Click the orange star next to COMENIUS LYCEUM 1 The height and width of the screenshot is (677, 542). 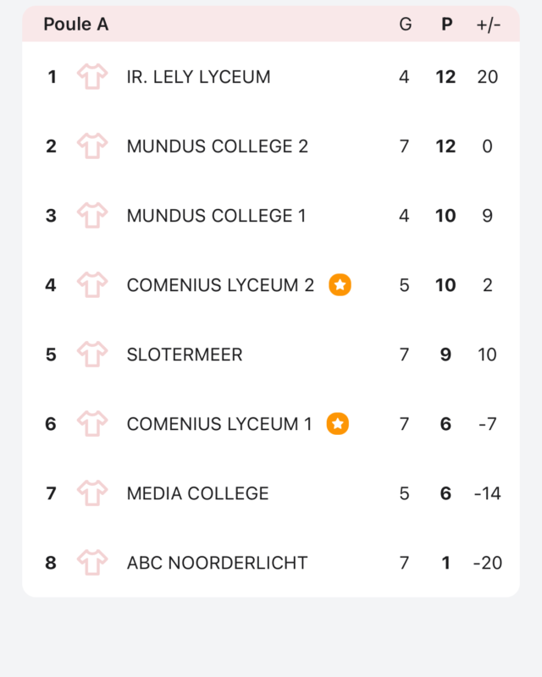click(338, 424)
